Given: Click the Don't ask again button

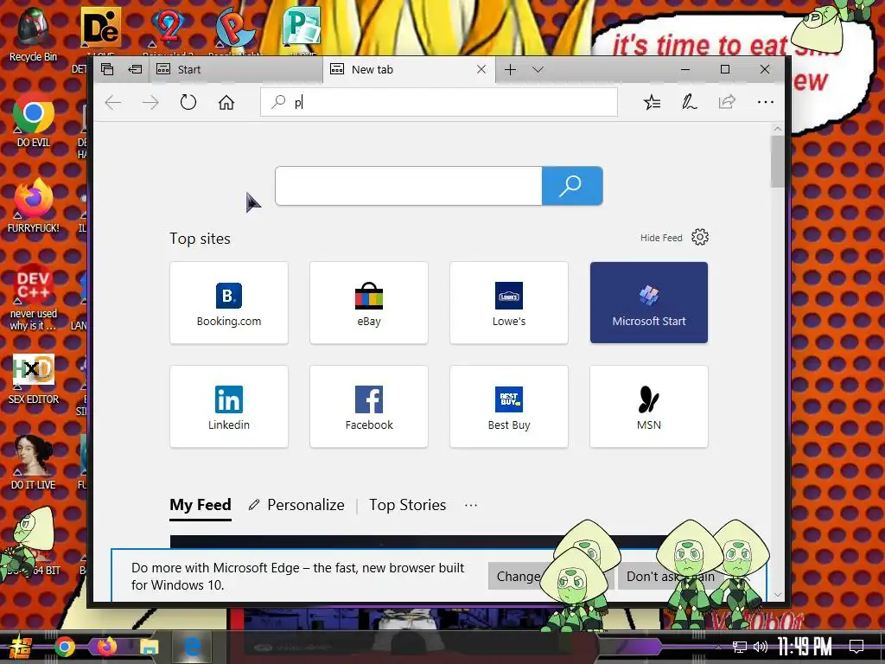Looking at the screenshot, I should [x=670, y=577].
